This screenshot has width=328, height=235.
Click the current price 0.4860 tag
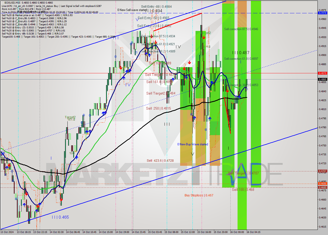(322, 79)
